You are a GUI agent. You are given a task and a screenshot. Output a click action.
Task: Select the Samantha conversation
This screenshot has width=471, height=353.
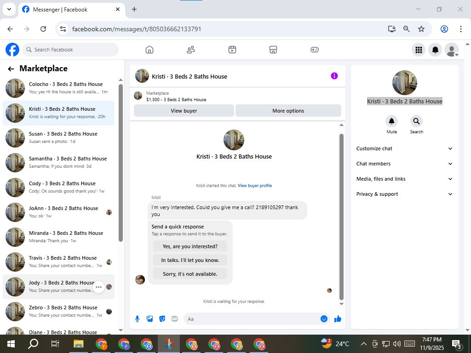point(58,162)
